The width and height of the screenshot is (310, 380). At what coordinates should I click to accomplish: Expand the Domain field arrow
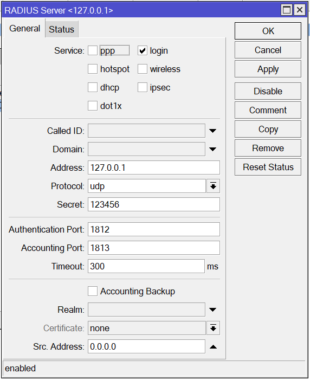(x=213, y=149)
